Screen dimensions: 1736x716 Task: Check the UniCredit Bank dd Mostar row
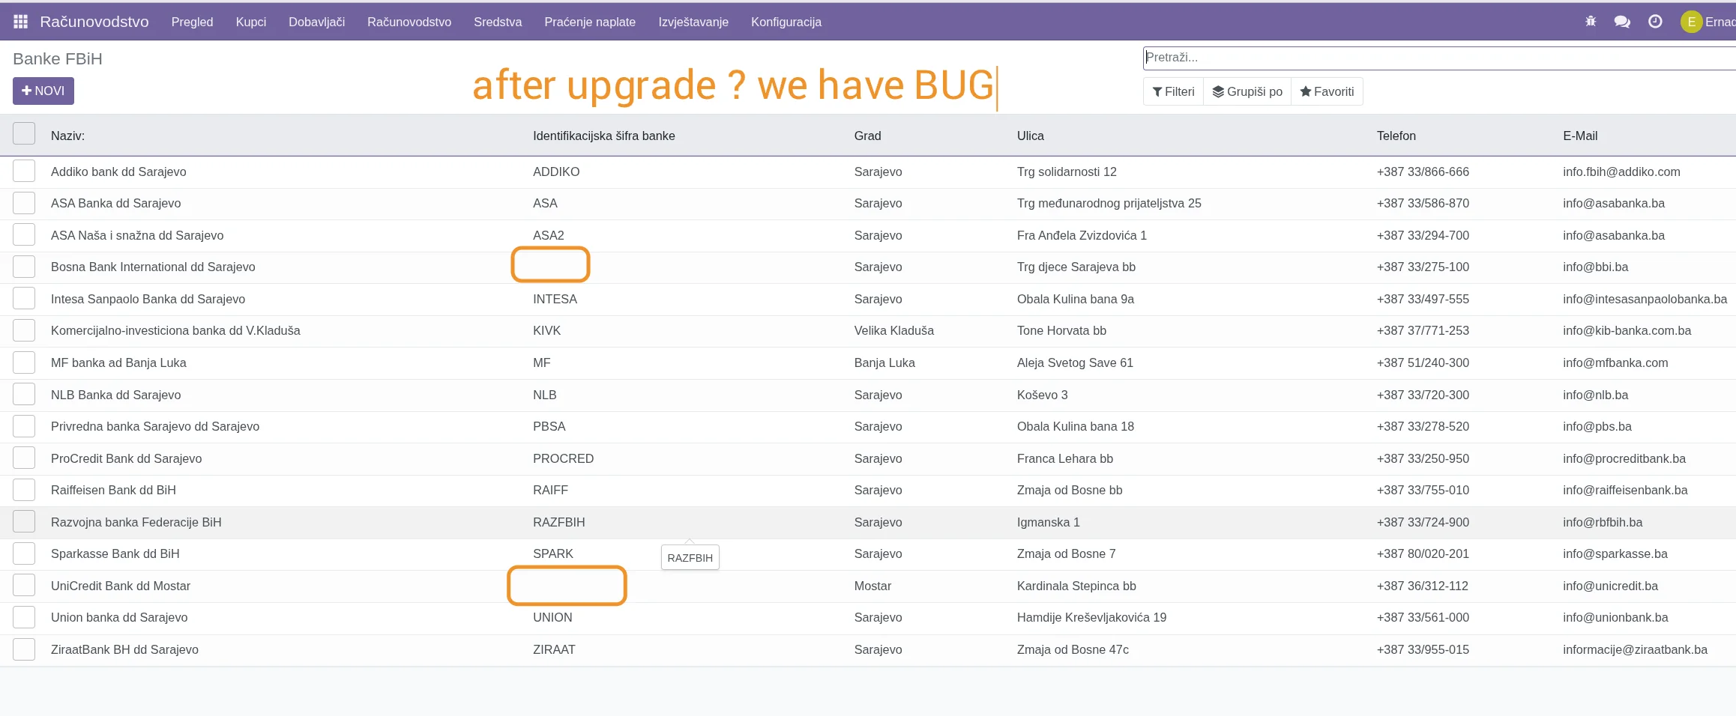tap(24, 585)
